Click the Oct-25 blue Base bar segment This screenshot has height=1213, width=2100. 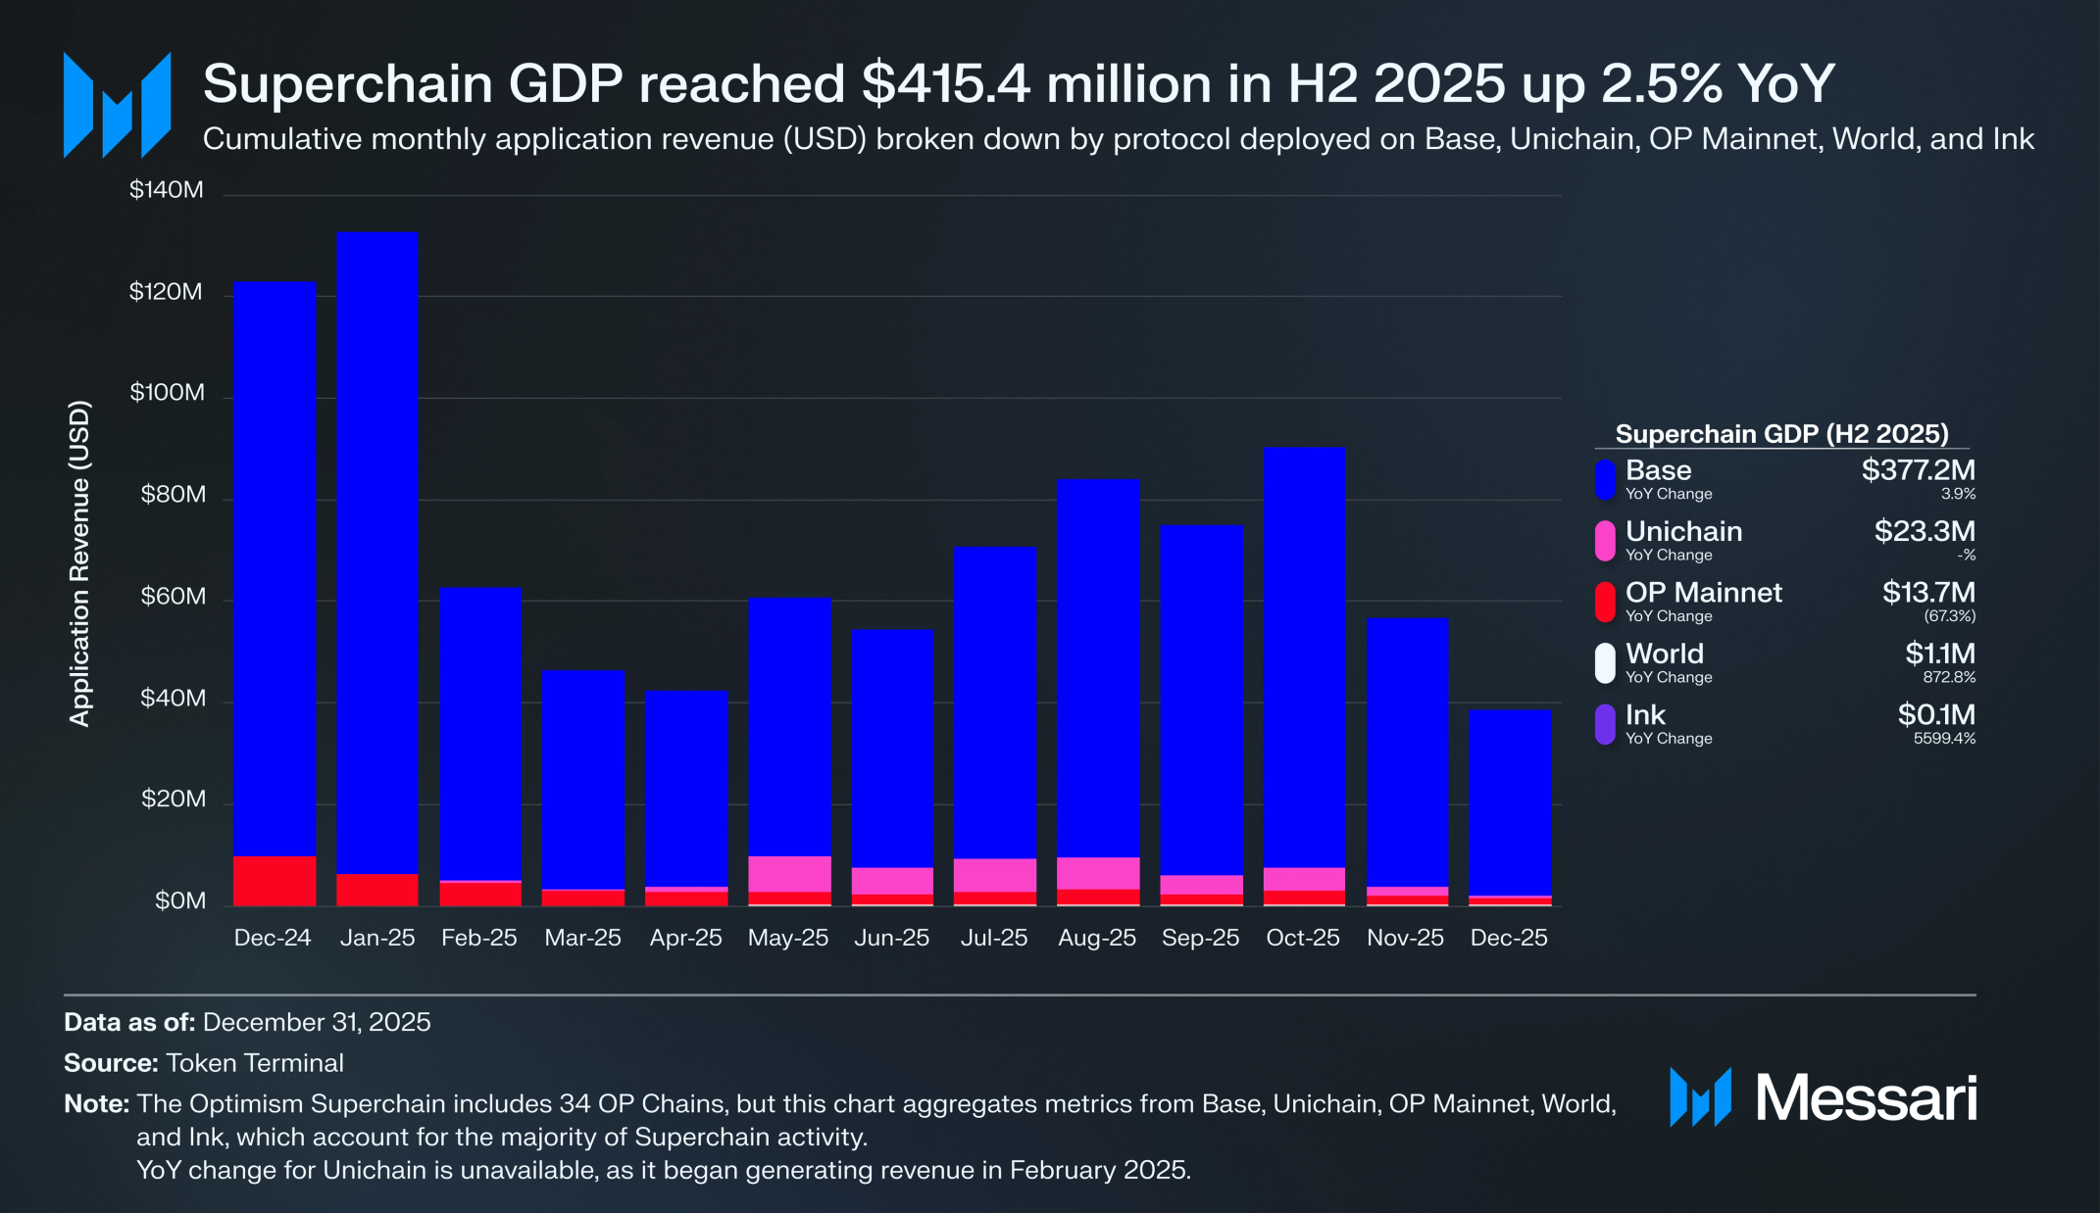point(1303,656)
